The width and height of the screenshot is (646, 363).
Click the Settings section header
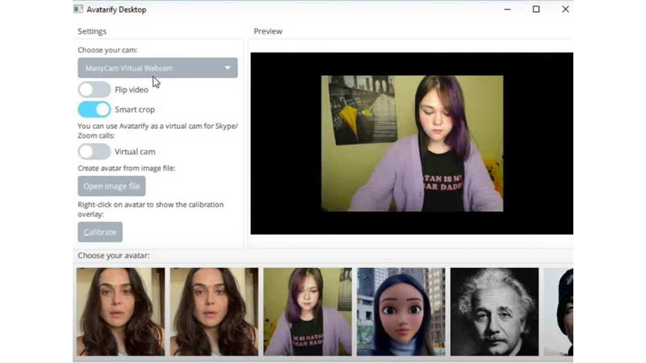coord(92,31)
